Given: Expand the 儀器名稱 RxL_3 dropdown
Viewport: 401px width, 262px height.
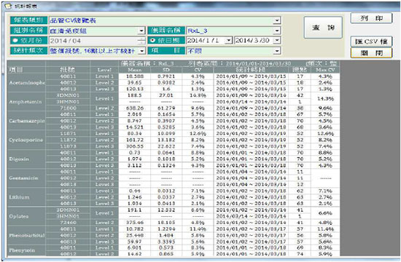Looking at the screenshot, I should pos(277,31).
